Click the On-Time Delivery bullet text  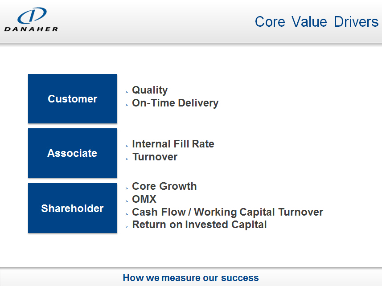[175, 103]
